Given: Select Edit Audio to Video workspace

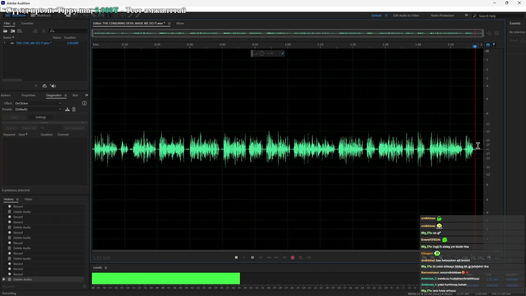Looking at the screenshot, I should [406, 16].
